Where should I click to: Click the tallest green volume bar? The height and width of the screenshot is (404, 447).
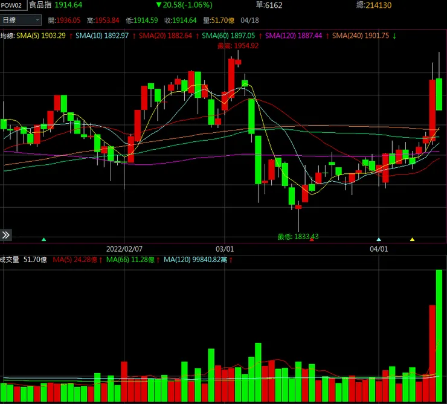coord(439,336)
